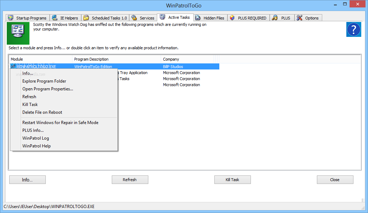
Task: Sort by Company column header
Action: pyautogui.click(x=187, y=59)
